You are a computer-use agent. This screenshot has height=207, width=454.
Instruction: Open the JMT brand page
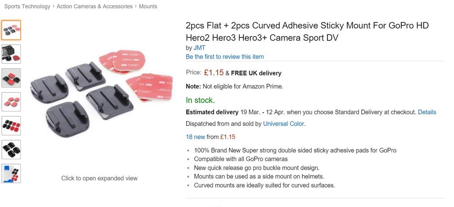pos(200,48)
